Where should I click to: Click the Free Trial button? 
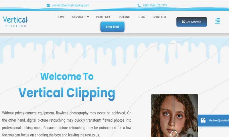(x=112, y=27)
